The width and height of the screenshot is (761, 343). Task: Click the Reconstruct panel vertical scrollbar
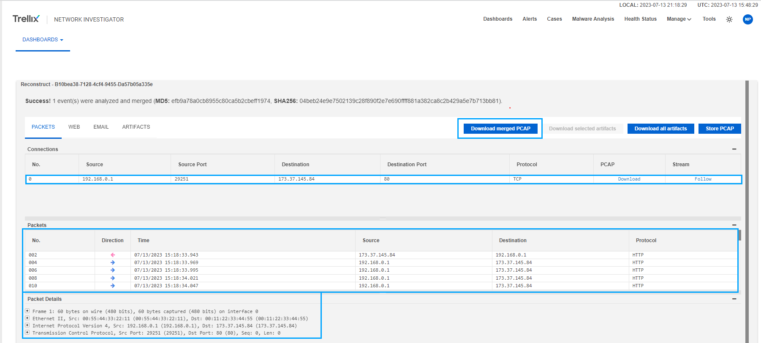747,211
